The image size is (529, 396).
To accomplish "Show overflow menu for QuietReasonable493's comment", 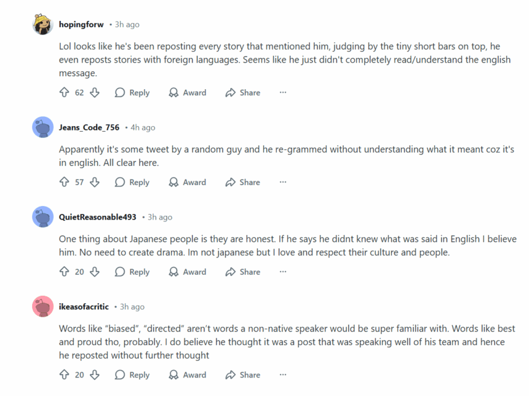I will click(283, 272).
